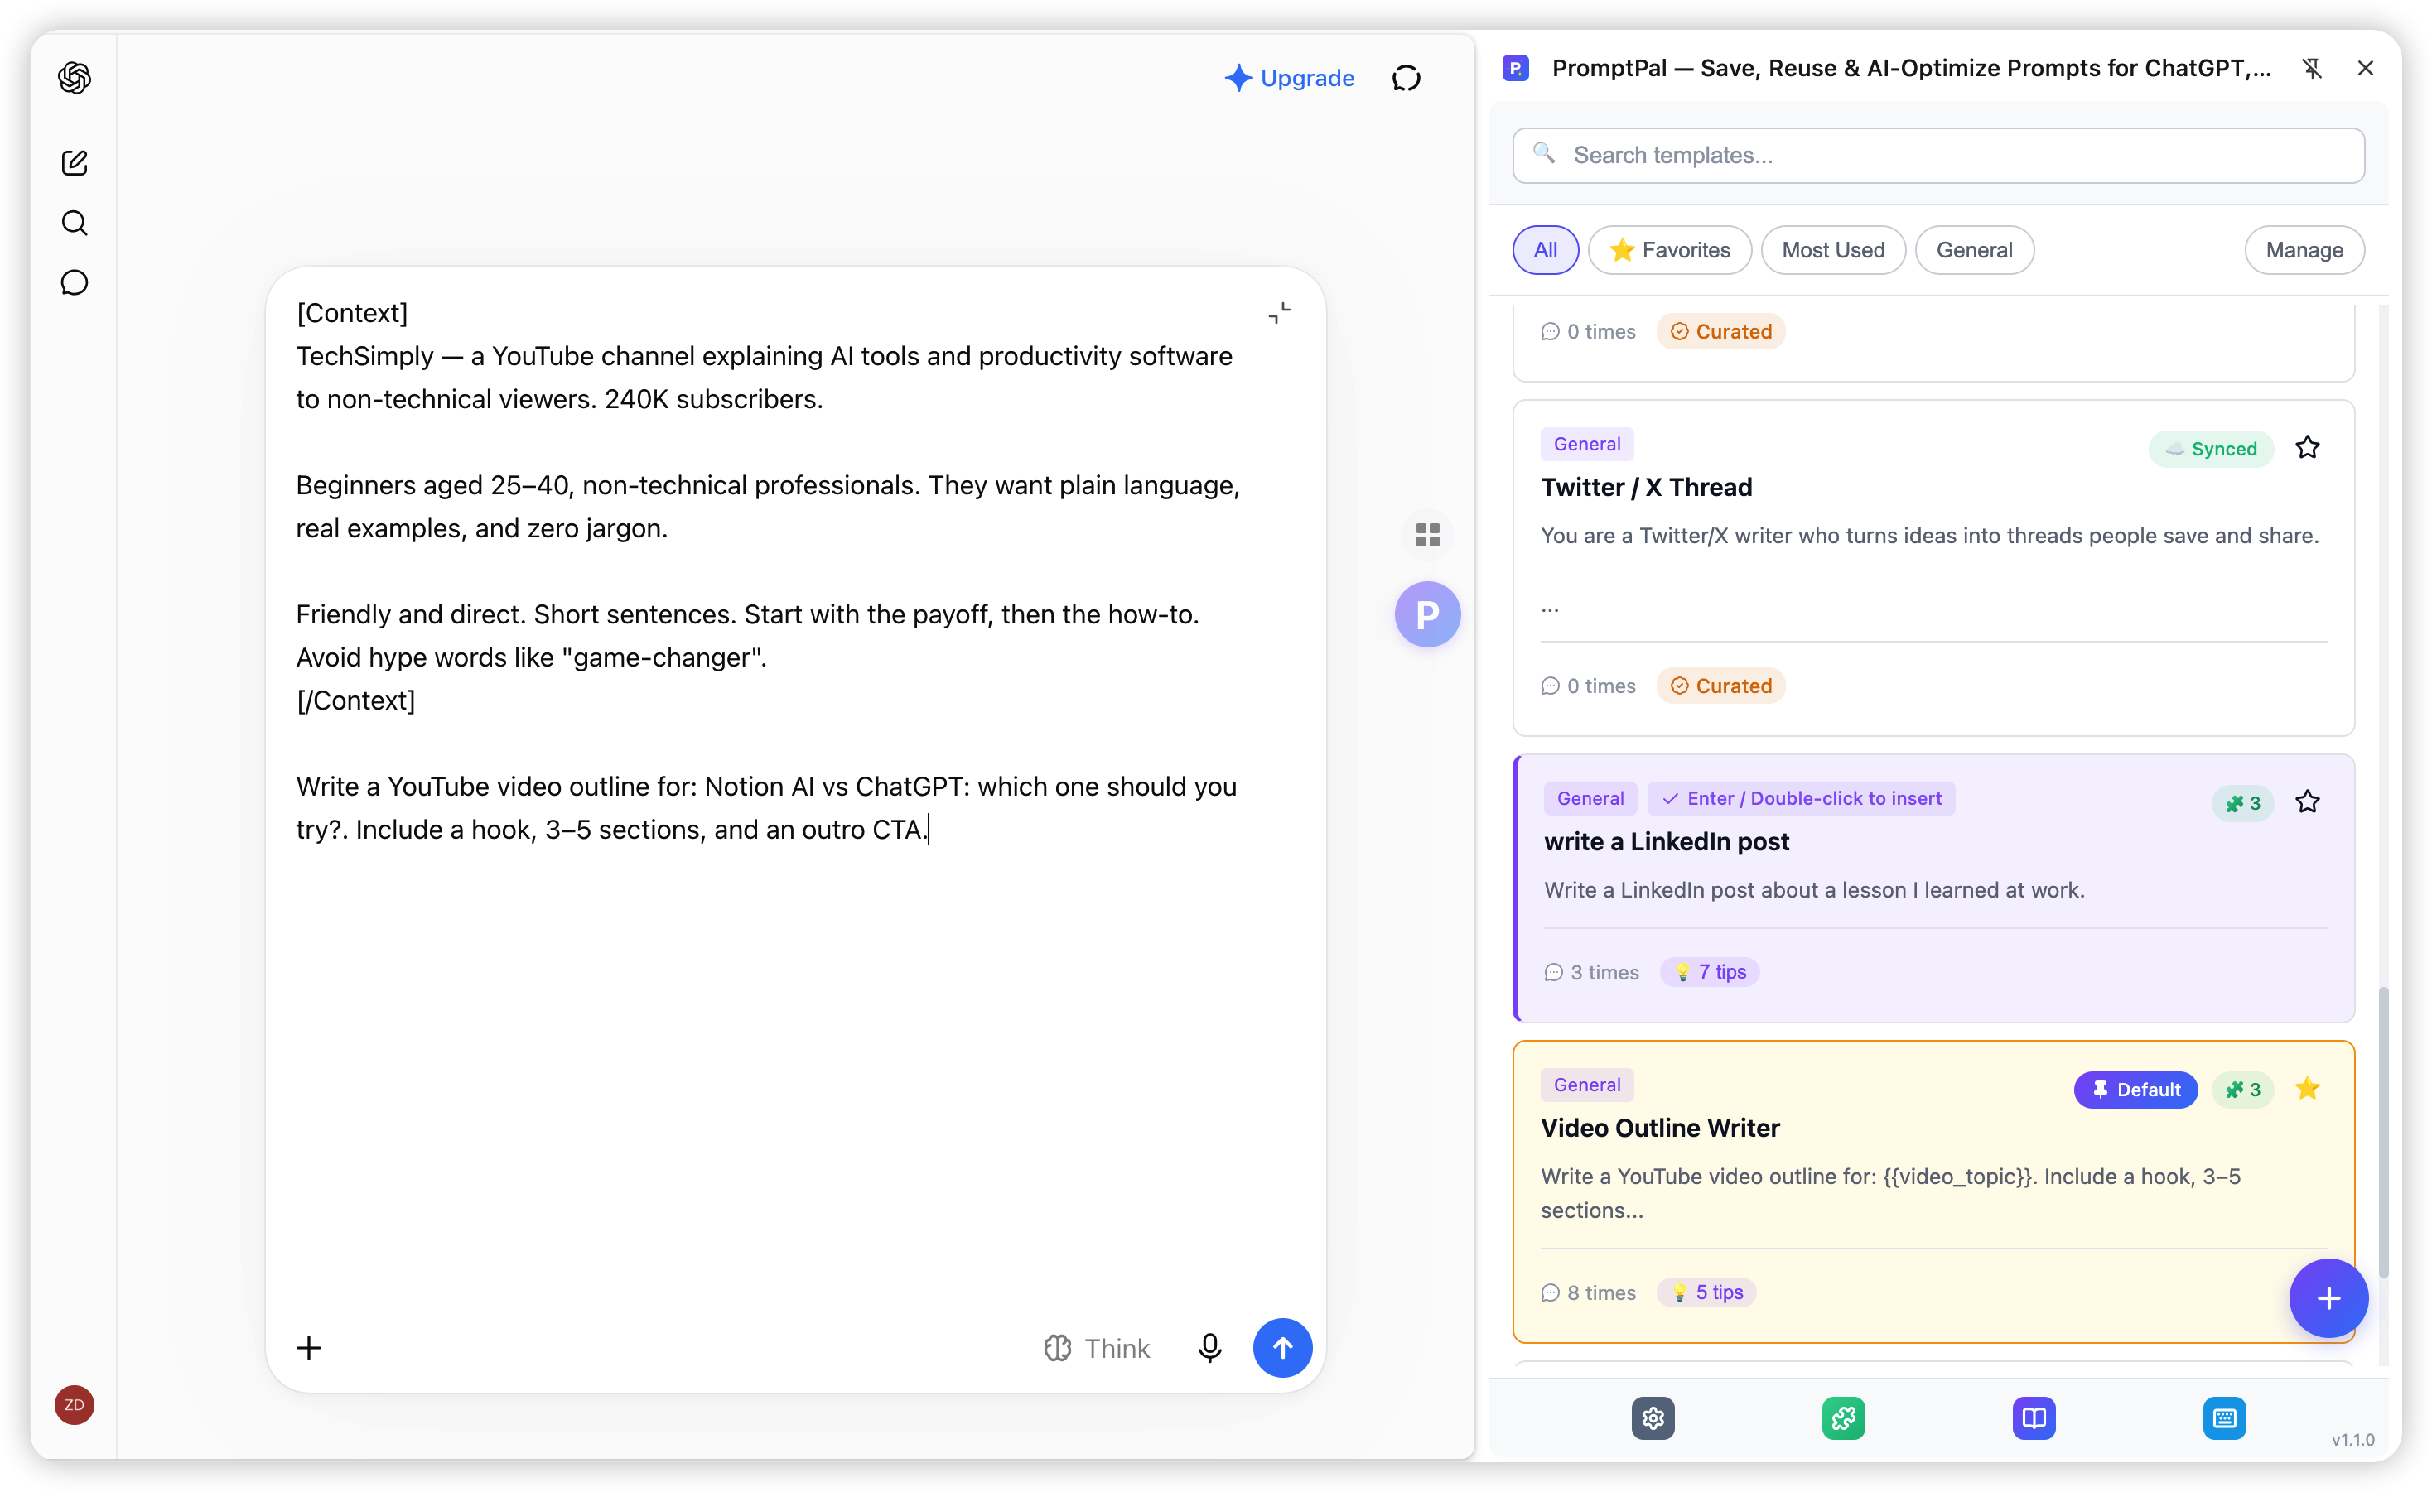Open PromptPal settings gear icon
The height and width of the screenshot is (1492, 2432).
(1653, 1418)
